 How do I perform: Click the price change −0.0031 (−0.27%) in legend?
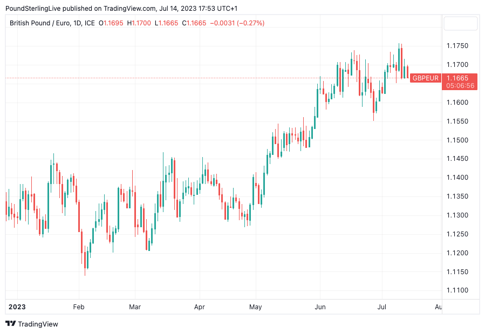pos(237,23)
